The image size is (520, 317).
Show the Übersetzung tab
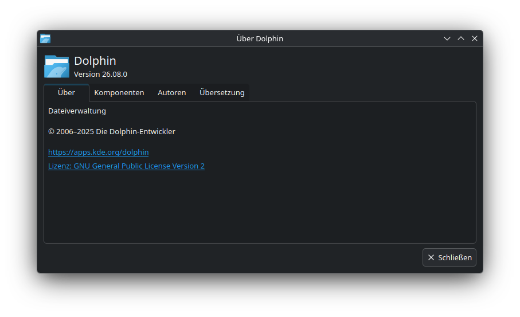[x=222, y=92]
